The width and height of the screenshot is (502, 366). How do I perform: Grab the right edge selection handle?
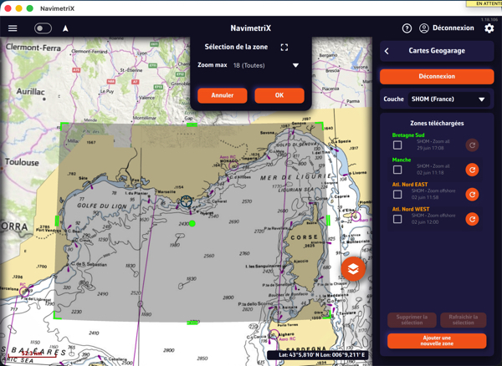click(x=328, y=221)
